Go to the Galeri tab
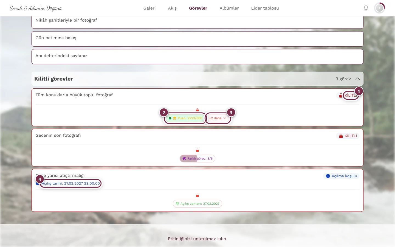Screen dimensions: 395x247 tap(149, 8)
